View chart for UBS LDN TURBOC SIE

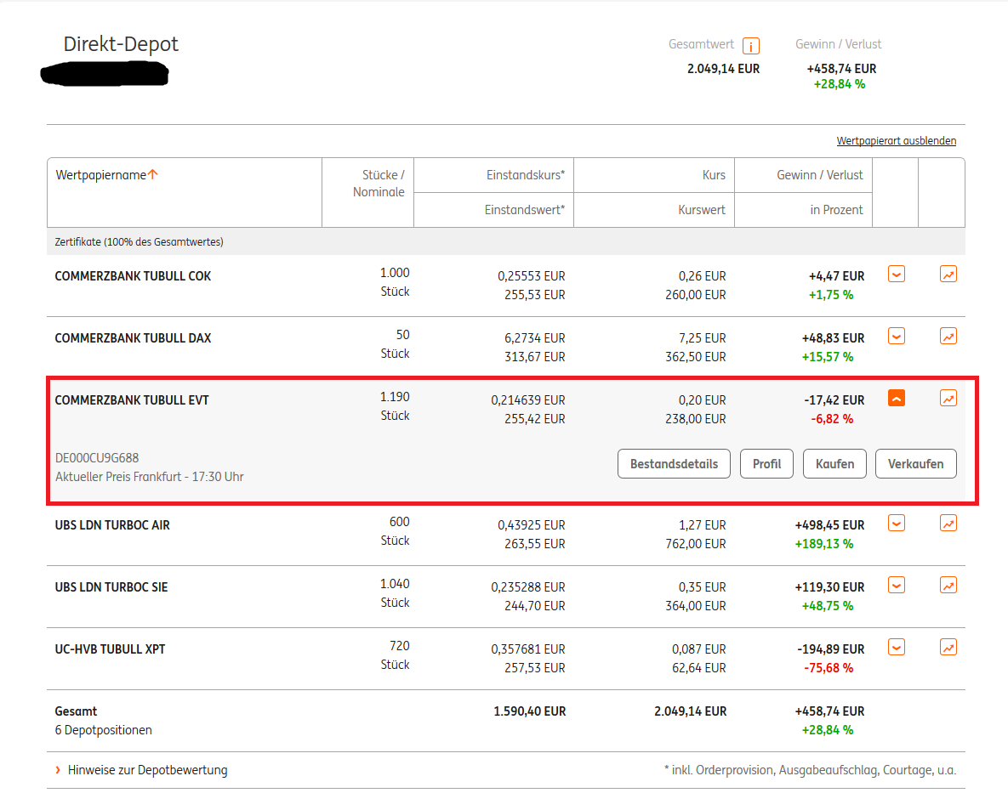click(948, 586)
